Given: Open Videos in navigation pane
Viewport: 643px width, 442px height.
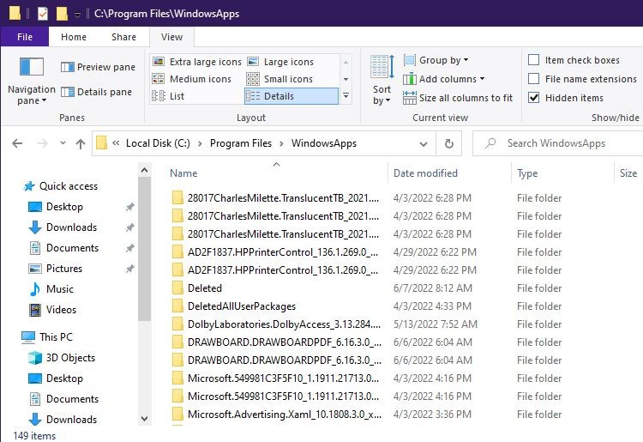Looking at the screenshot, I should (x=52, y=310).
